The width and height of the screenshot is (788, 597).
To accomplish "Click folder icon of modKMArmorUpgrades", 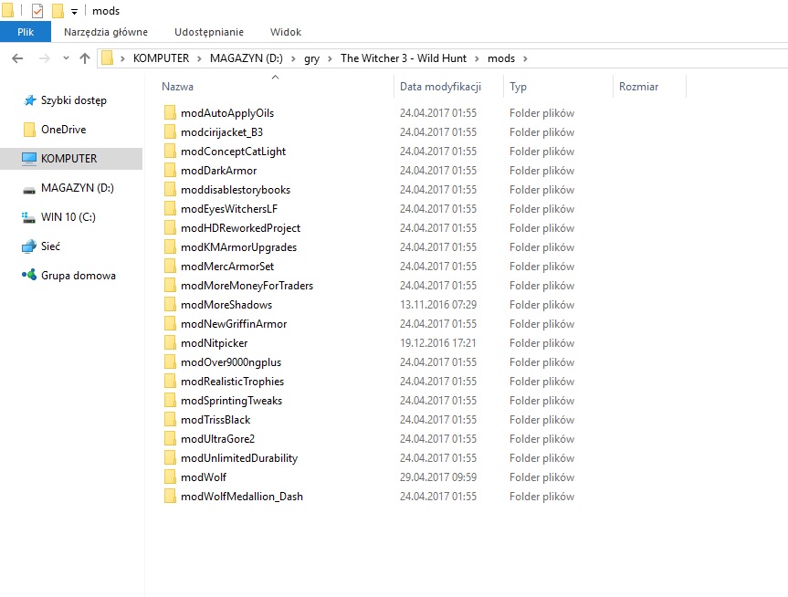I will pos(170,246).
